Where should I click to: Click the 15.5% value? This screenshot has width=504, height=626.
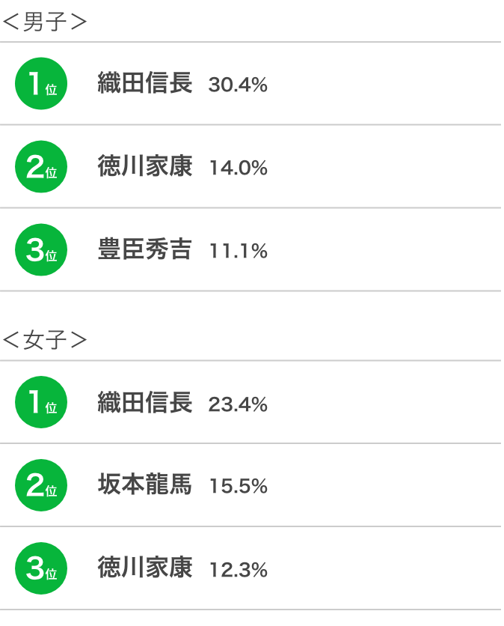238,487
